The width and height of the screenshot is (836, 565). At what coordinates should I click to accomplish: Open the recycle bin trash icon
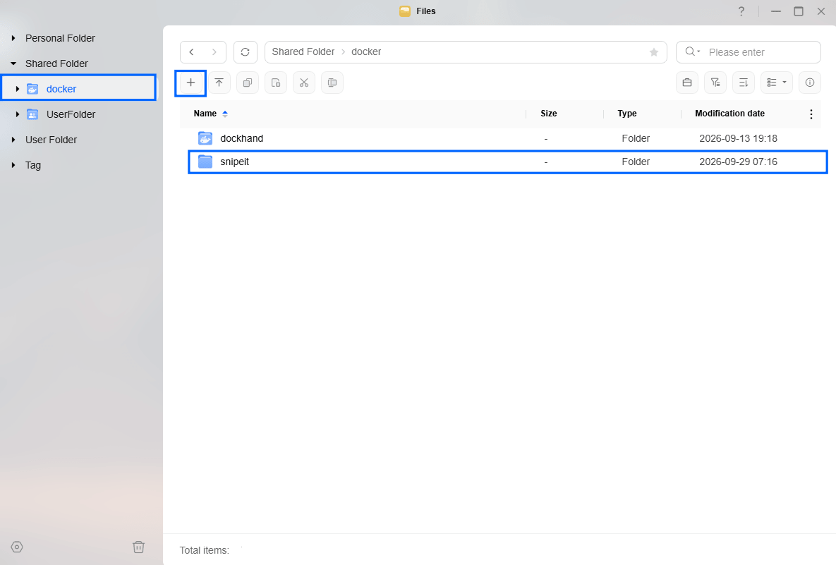[x=138, y=547]
